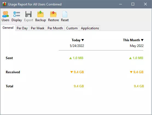Select the Custom tab
This screenshot has width=152, height=115.
[x=72, y=28]
